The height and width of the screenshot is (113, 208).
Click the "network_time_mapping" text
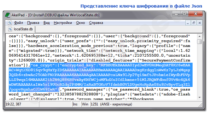coord(130,51)
